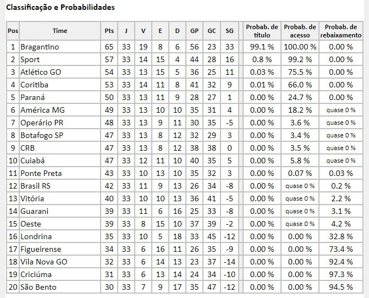369x298 pixels.
Task: Select the Operário PR team cell
Action: [60, 123]
